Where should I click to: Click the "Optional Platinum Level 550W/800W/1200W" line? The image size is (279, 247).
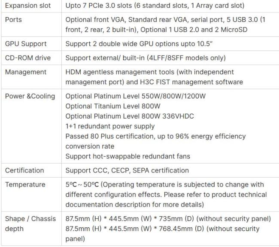tap(136, 96)
